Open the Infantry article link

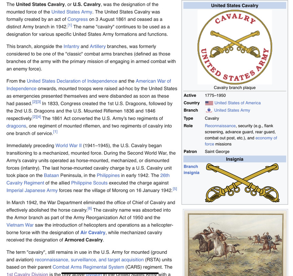pos(71,46)
